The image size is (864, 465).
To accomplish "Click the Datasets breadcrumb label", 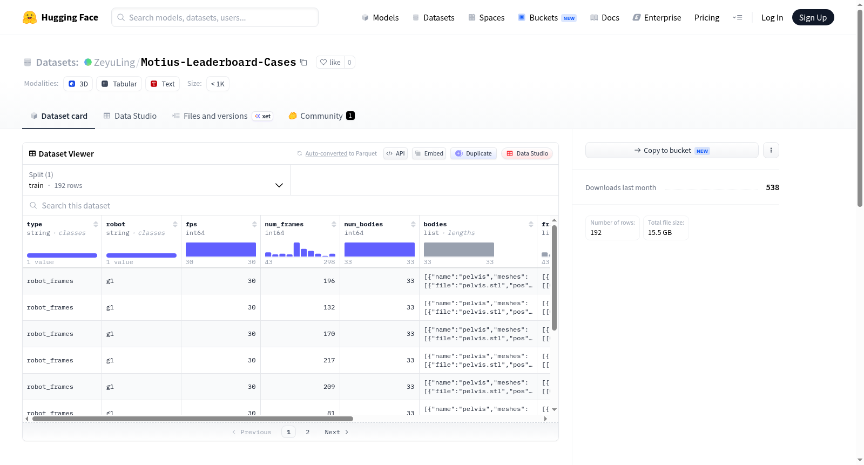I will click(x=57, y=62).
